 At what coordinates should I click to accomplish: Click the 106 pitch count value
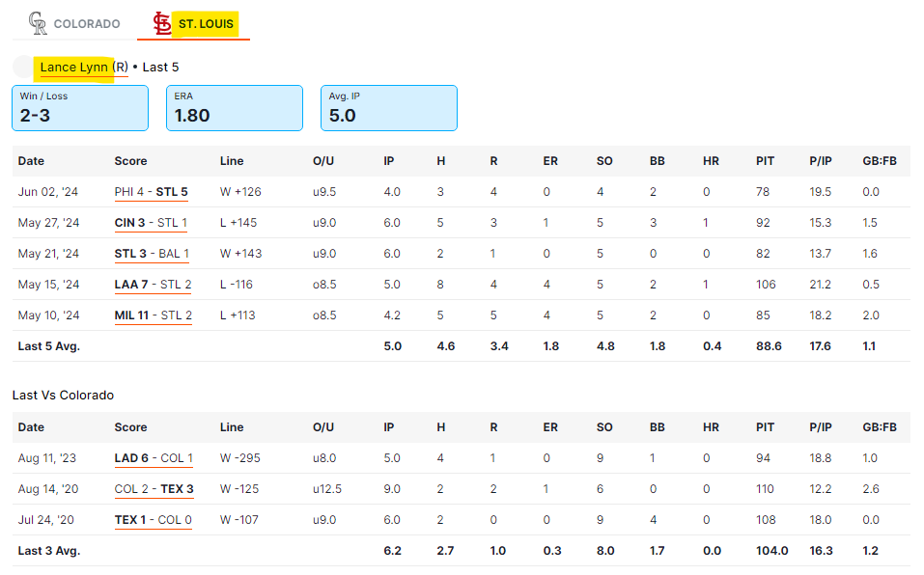pos(766,285)
